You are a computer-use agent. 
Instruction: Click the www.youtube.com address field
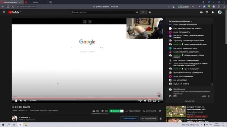pos(28,7)
